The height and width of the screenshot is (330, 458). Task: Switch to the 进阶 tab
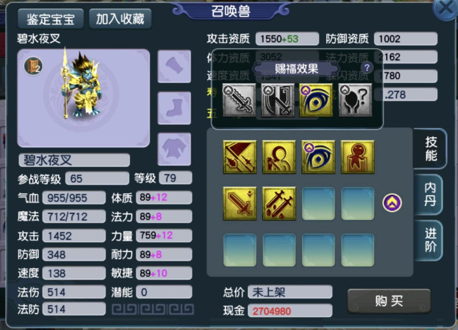click(430, 240)
